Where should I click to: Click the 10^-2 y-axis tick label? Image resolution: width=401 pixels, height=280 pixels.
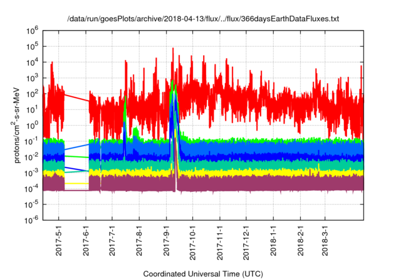coord(32,157)
